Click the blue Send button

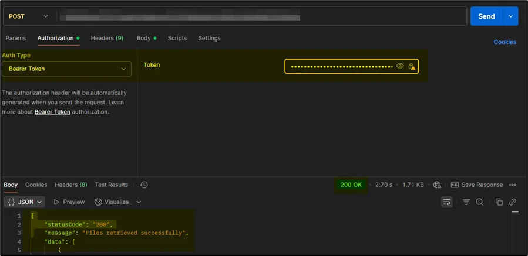486,16
